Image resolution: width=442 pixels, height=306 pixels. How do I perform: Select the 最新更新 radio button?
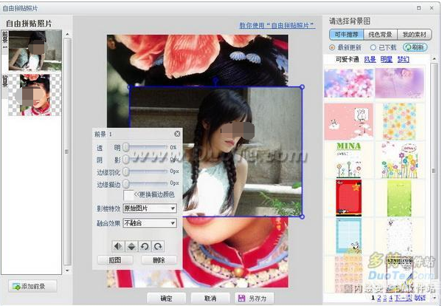click(x=332, y=47)
